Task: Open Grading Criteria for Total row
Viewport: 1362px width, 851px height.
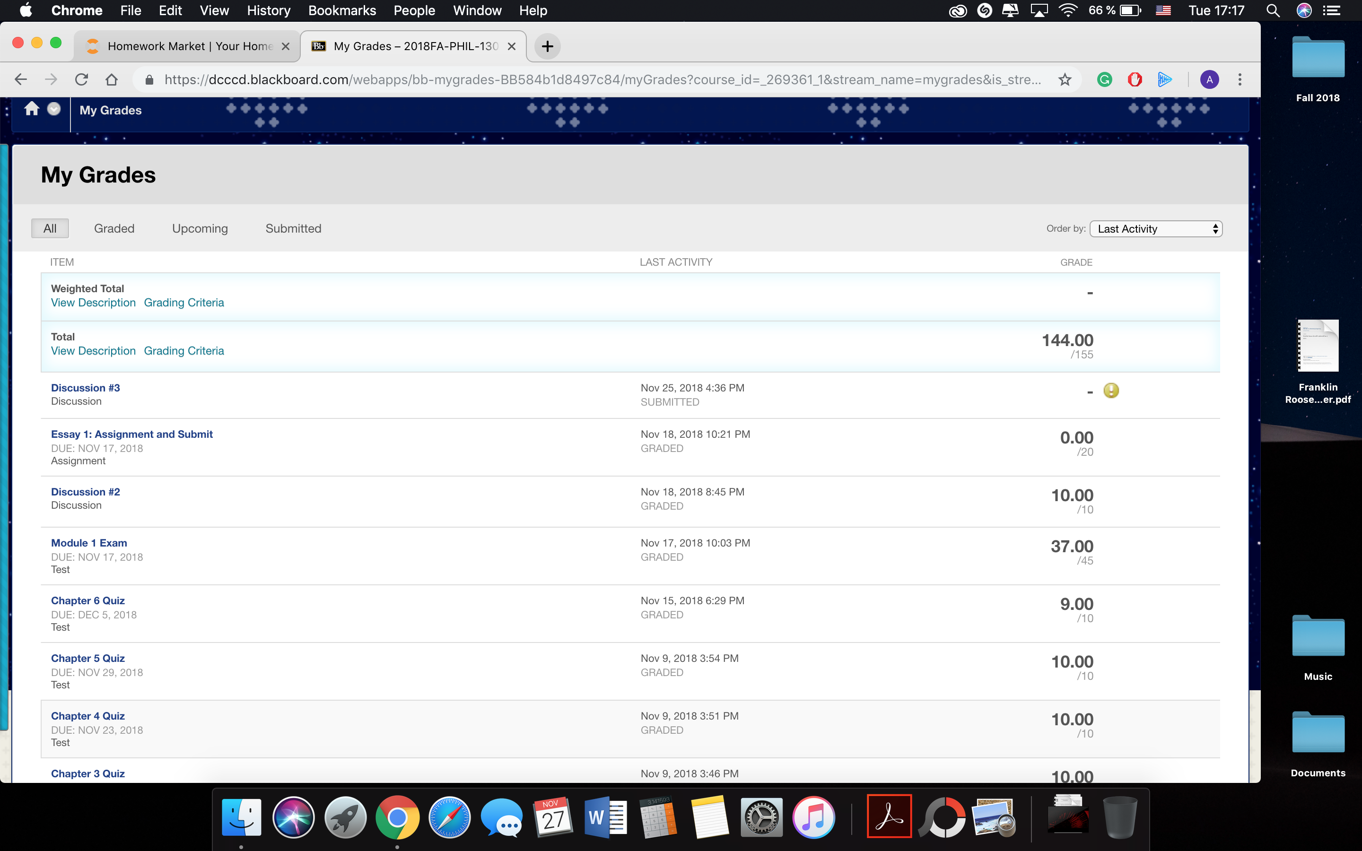Action: pyautogui.click(x=184, y=351)
